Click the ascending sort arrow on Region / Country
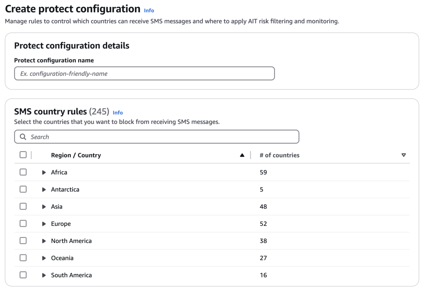Image resolution: width=424 pixels, height=290 pixels. coord(242,155)
